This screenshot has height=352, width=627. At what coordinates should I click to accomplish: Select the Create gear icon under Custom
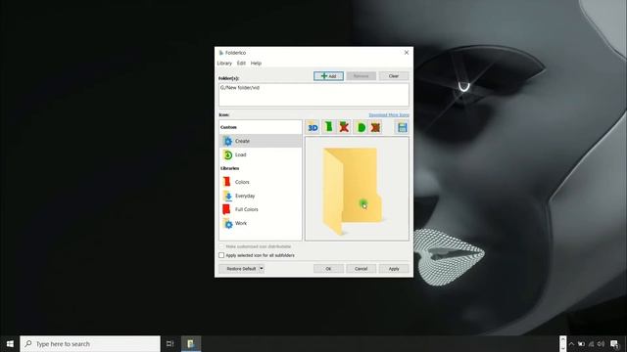click(x=227, y=141)
